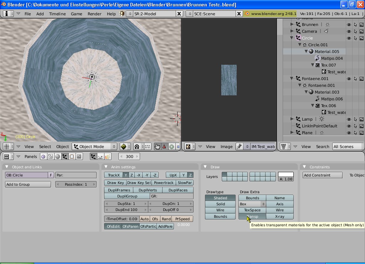Expand the Lamp tree item
365x264 pixels.
pyautogui.click(x=292, y=119)
